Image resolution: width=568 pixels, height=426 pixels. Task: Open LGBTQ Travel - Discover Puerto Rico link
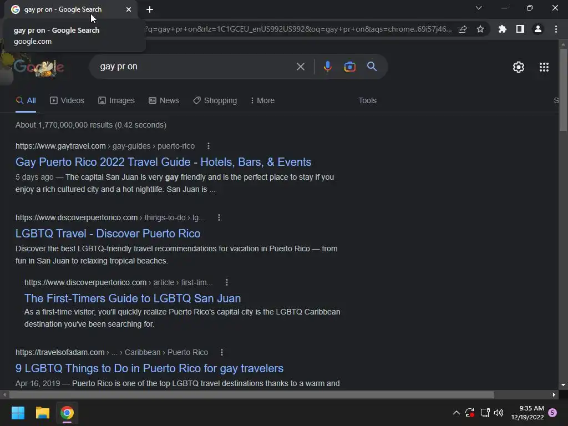tap(108, 234)
